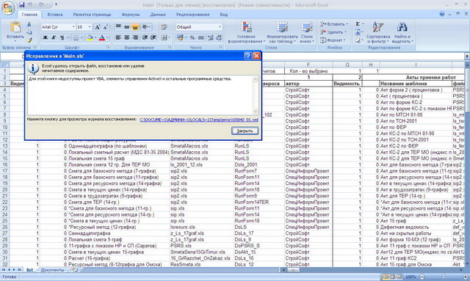Expand the borders dropdown arrow

coord(82,37)
